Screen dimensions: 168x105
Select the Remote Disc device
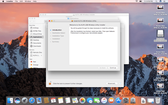[37, 52]
